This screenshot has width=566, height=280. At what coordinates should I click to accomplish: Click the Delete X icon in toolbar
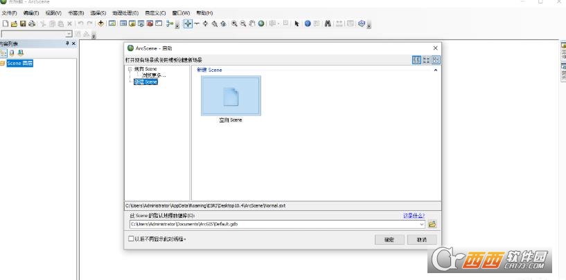tap(70, 24)
